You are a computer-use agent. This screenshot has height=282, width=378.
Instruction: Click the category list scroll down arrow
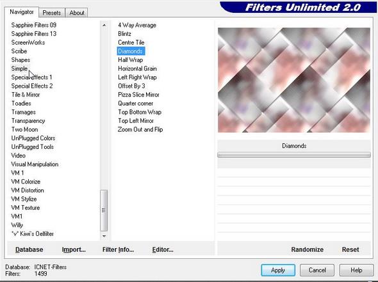coord(104,236)
